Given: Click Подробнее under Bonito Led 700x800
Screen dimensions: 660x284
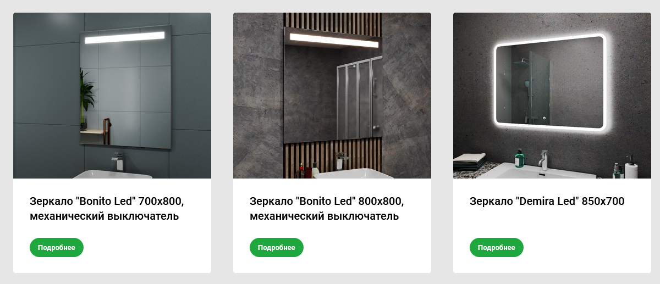Looking at the screenshot, I should coord(57,247).
